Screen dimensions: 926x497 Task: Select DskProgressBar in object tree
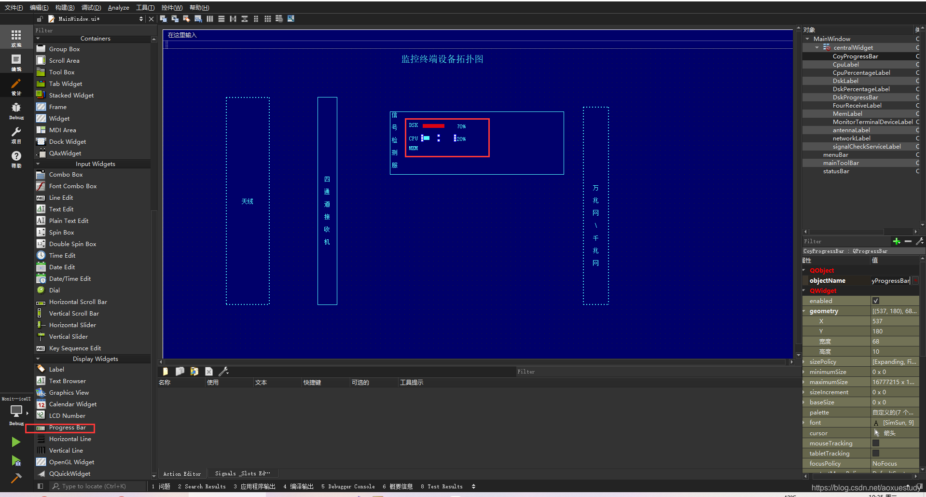point(855,97)
